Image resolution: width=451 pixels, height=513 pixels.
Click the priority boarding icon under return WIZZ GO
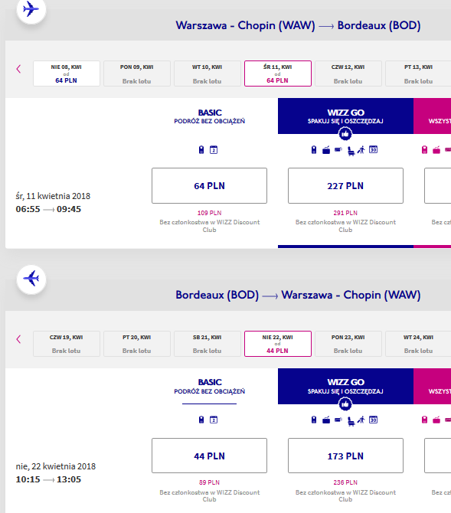coord(361,420)
